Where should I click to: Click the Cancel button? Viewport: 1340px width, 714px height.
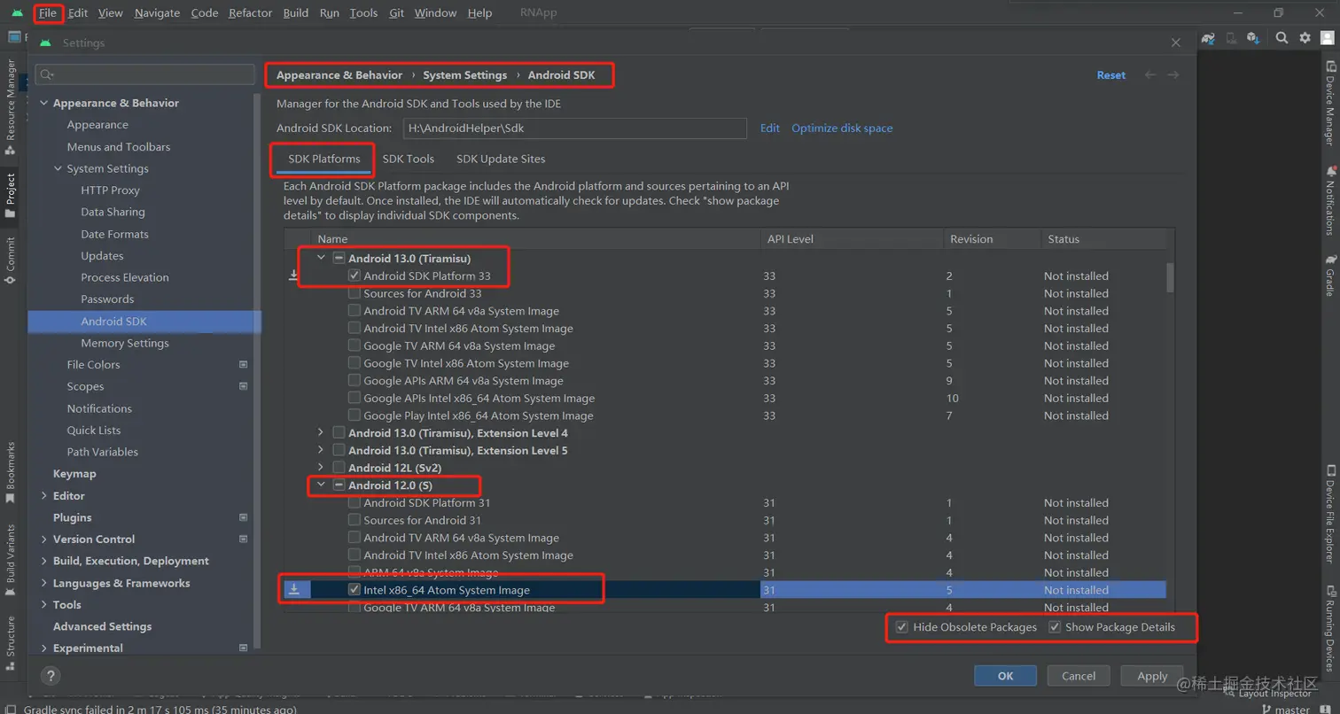point(1079,676)
